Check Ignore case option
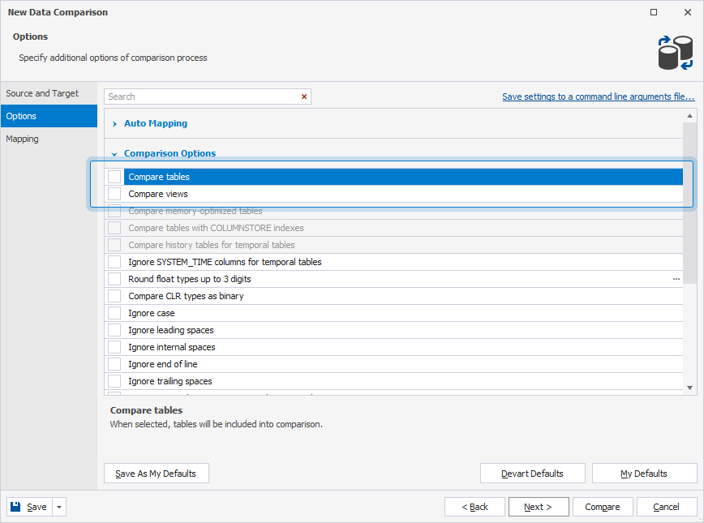The width and height of the screenshot is (704, 523). coord(114,313)
